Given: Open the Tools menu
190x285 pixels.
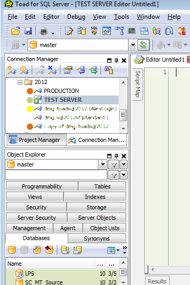Looking at the screenshot, I should coord(121,17).
